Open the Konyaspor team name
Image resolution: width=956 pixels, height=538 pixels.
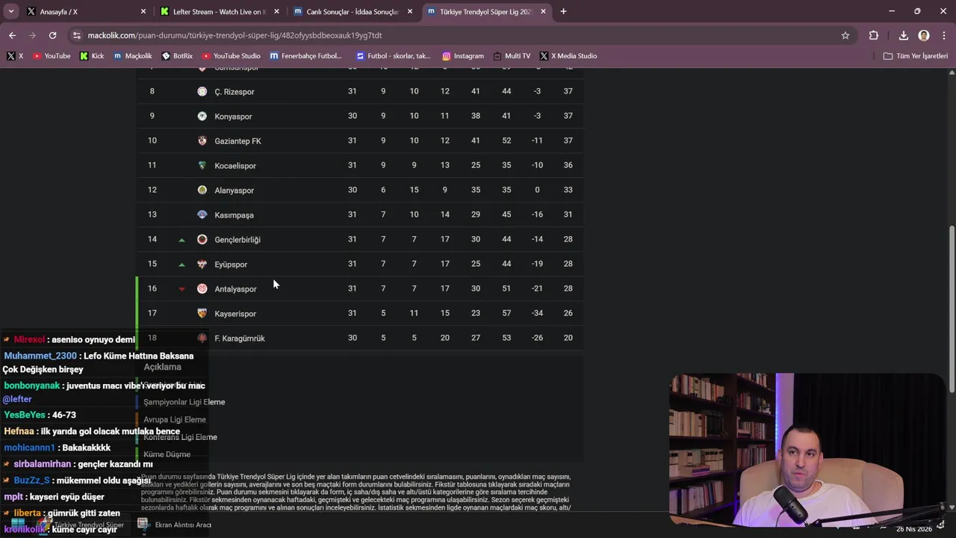[x=233, y=117]
